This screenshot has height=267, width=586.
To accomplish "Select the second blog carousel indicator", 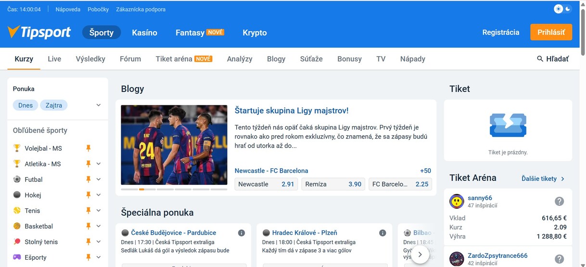I will tap(141, 189).
